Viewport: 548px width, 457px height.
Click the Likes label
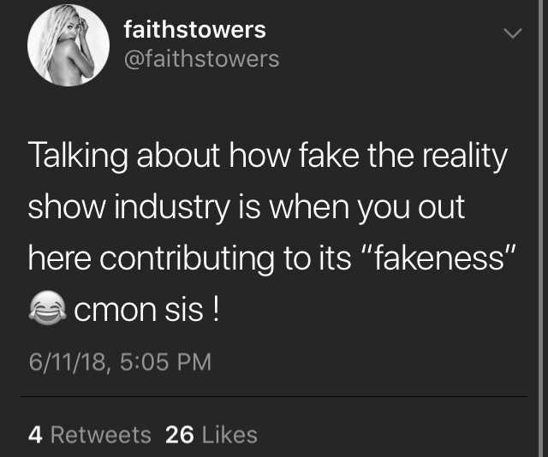230,435
